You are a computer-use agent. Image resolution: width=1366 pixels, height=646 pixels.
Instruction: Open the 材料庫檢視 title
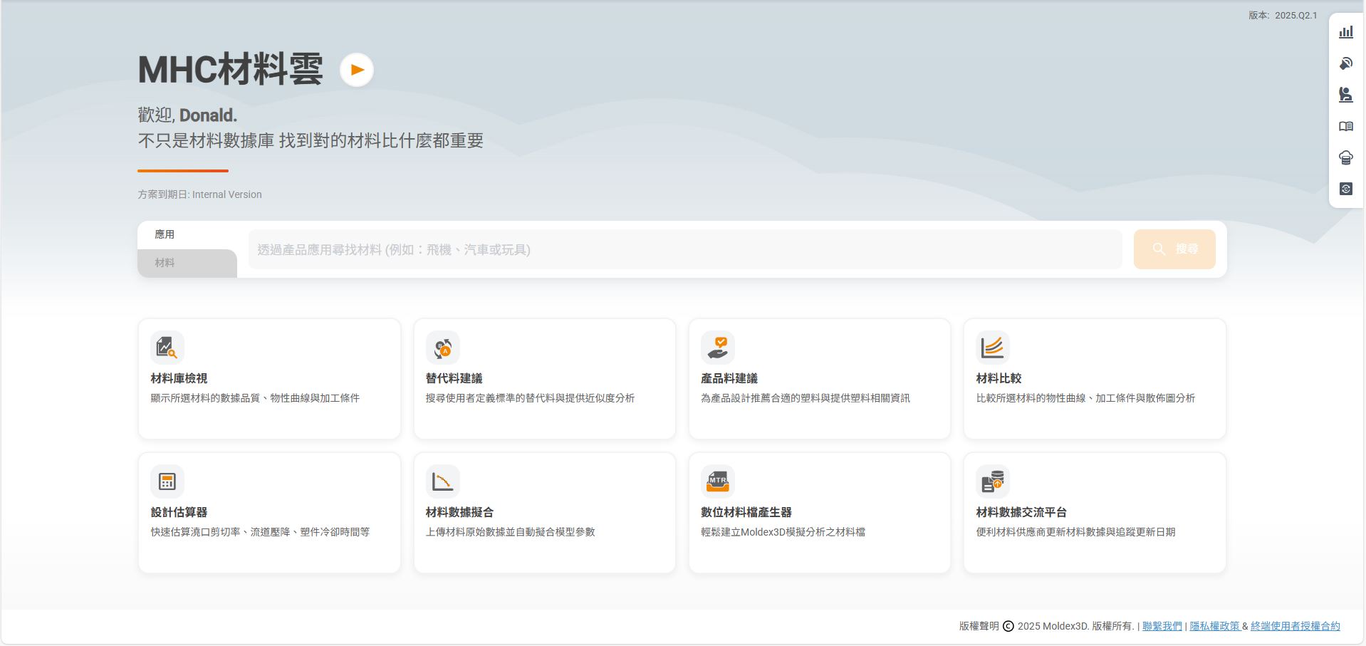[179, 378]
